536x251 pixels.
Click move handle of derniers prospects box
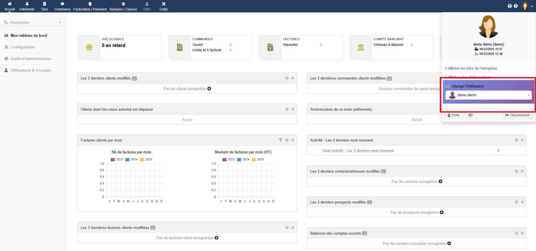[x=516, y=202]
